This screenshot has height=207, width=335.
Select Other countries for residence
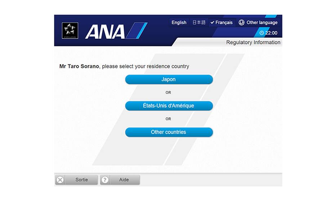point(169,132)
